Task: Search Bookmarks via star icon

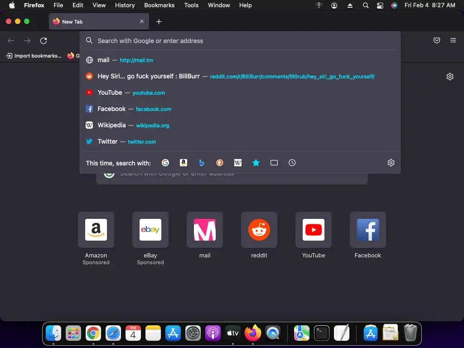Action: 256,163
